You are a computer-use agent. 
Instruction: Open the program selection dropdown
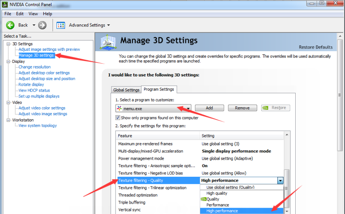188,108
